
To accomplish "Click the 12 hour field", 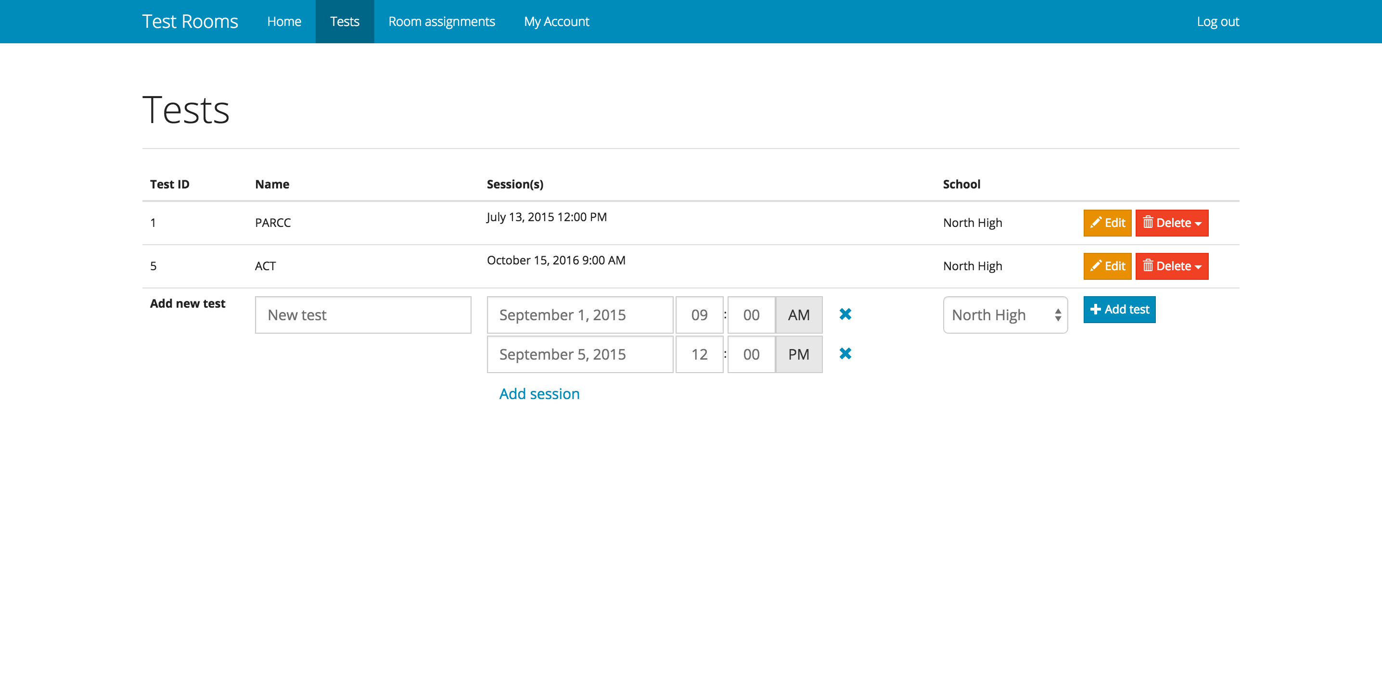I will coord(699,354).
